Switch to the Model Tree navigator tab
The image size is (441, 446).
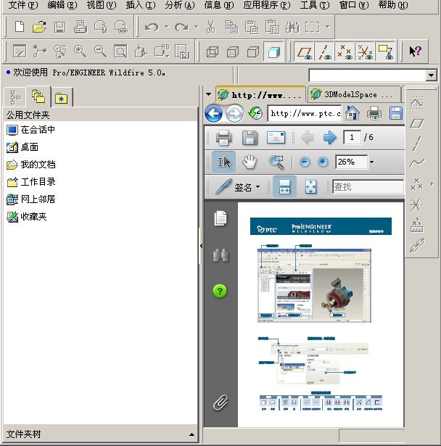(x=15, y=98)
